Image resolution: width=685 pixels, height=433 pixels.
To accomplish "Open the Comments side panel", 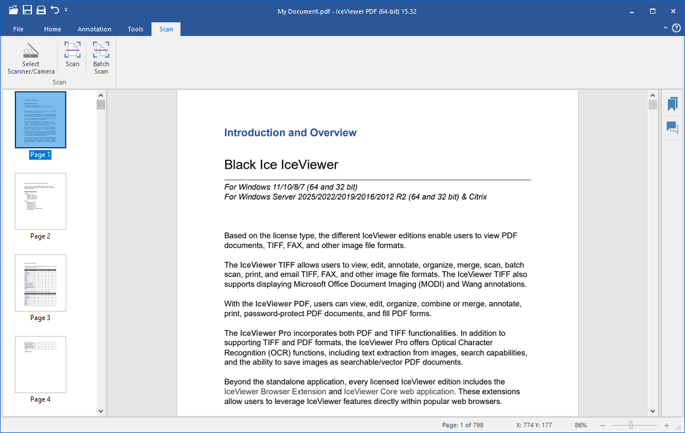I will [x=672, y=127].
